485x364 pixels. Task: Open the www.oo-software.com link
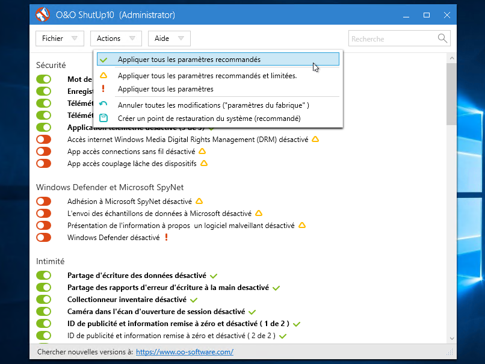(x=184, y=352)
